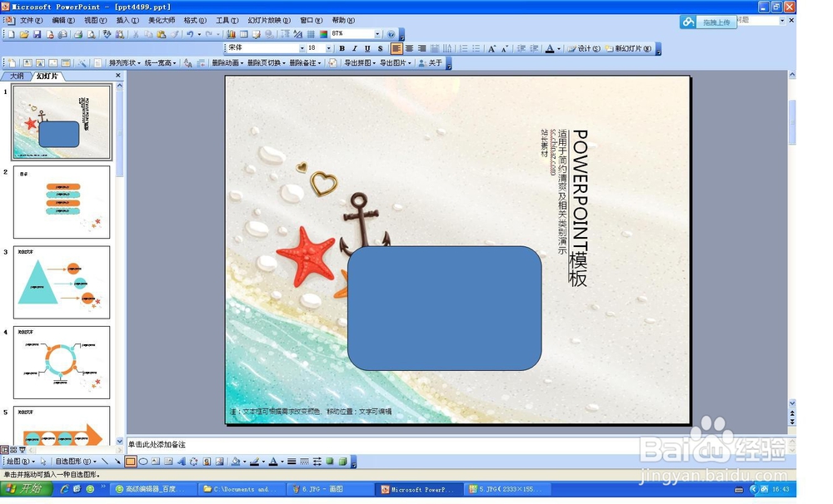
Task: Toggle the show grid icon
Action: [x=311, y=34]
